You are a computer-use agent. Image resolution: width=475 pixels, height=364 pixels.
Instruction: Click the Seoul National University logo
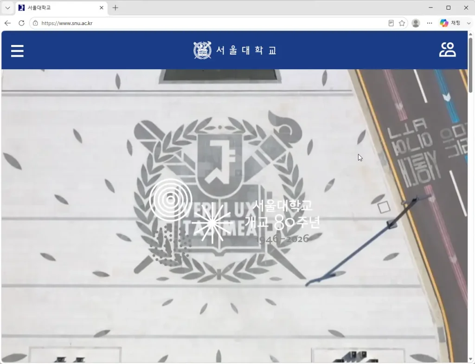pos(235,50)
